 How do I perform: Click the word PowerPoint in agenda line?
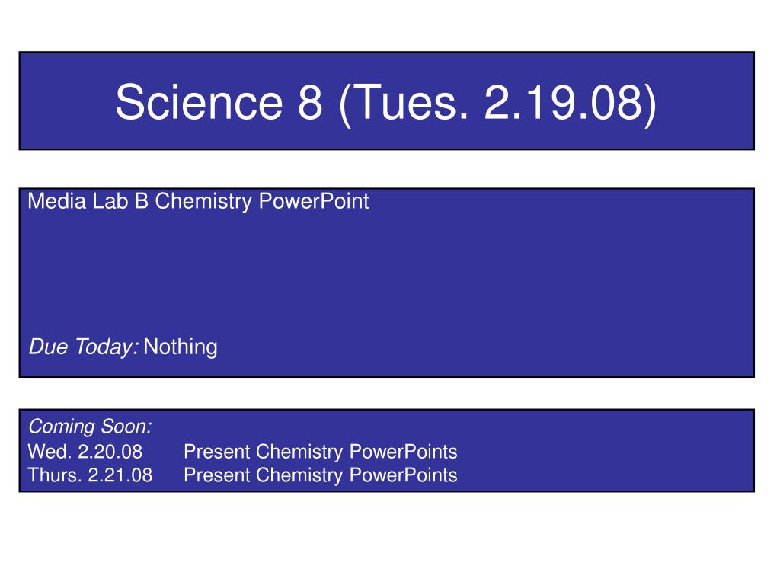tap(314, 201)
